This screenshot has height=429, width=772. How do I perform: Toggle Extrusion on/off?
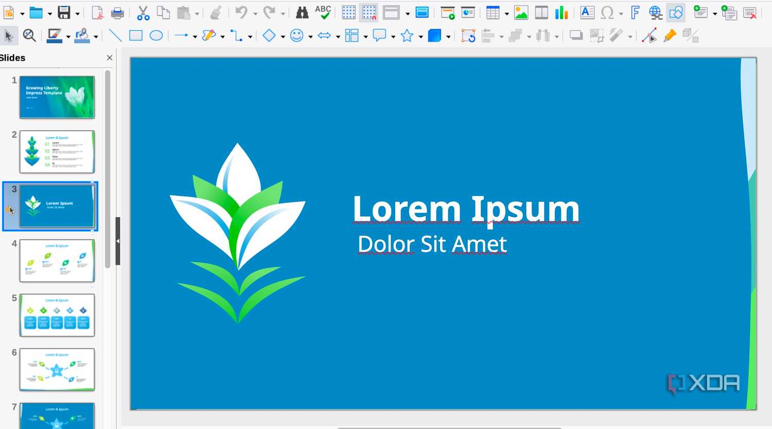coord(690,35)
